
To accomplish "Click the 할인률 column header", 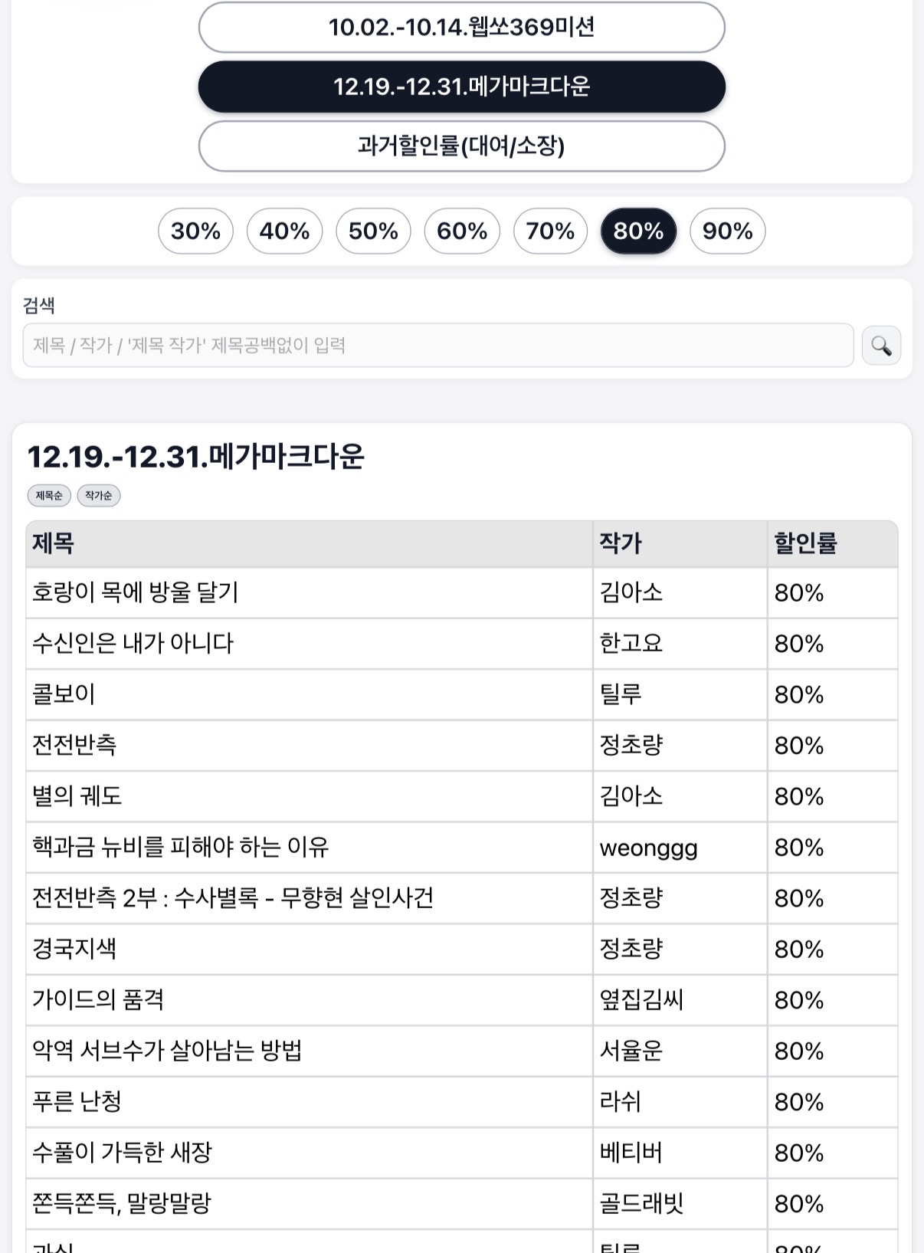I will (x=805, y=543).
